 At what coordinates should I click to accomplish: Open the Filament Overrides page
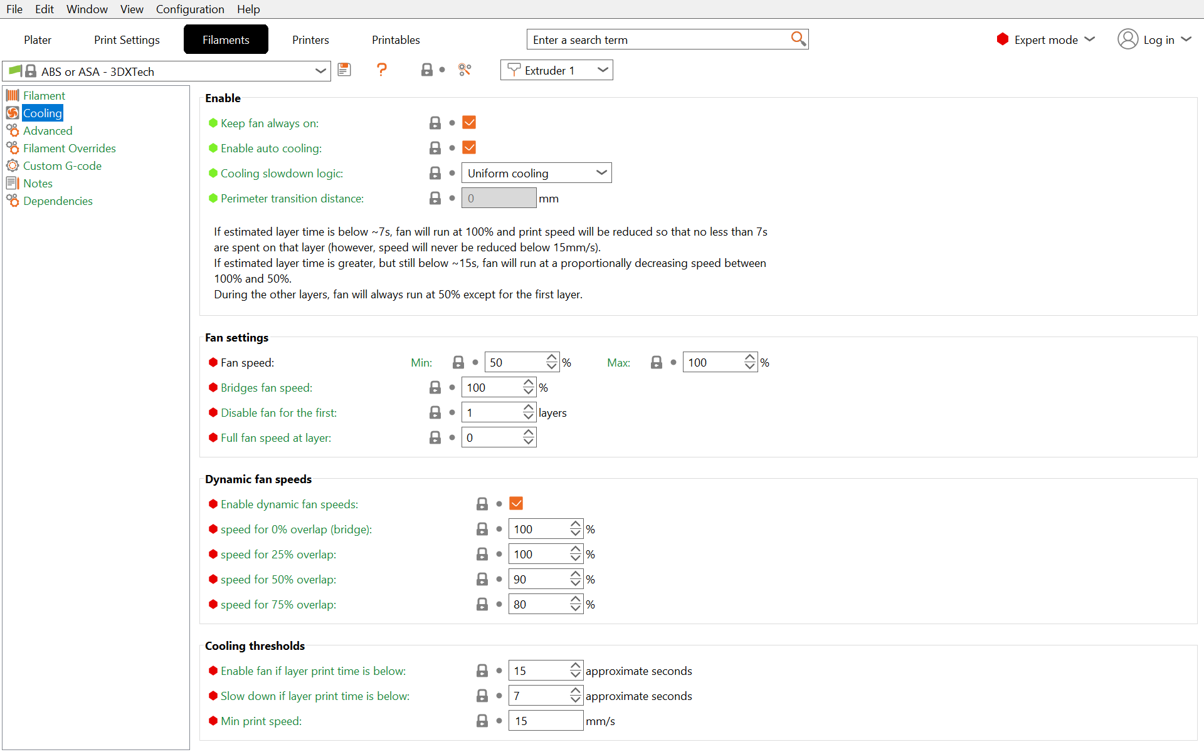[70, 148]
